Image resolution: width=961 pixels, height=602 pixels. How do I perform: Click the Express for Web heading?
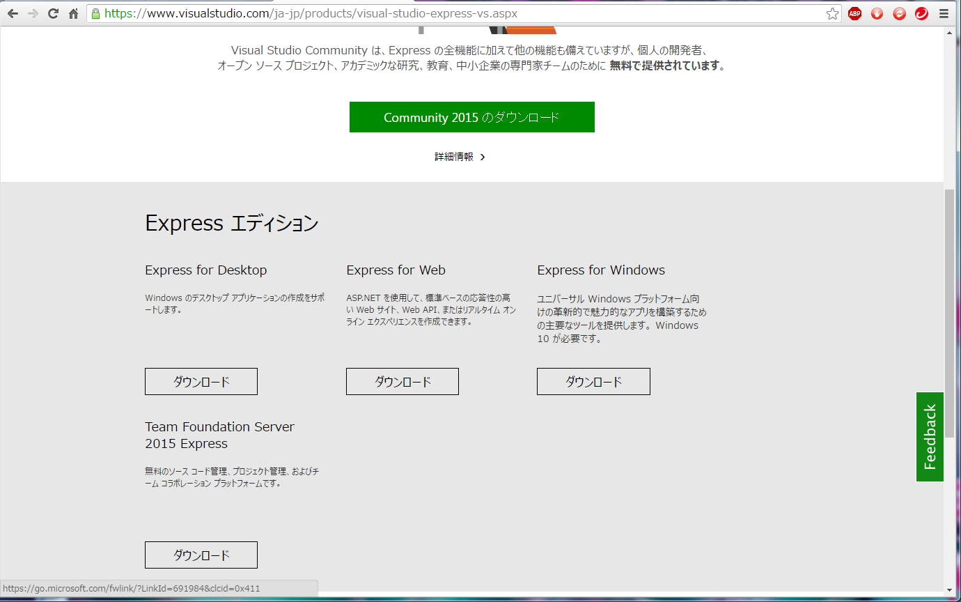396,270
